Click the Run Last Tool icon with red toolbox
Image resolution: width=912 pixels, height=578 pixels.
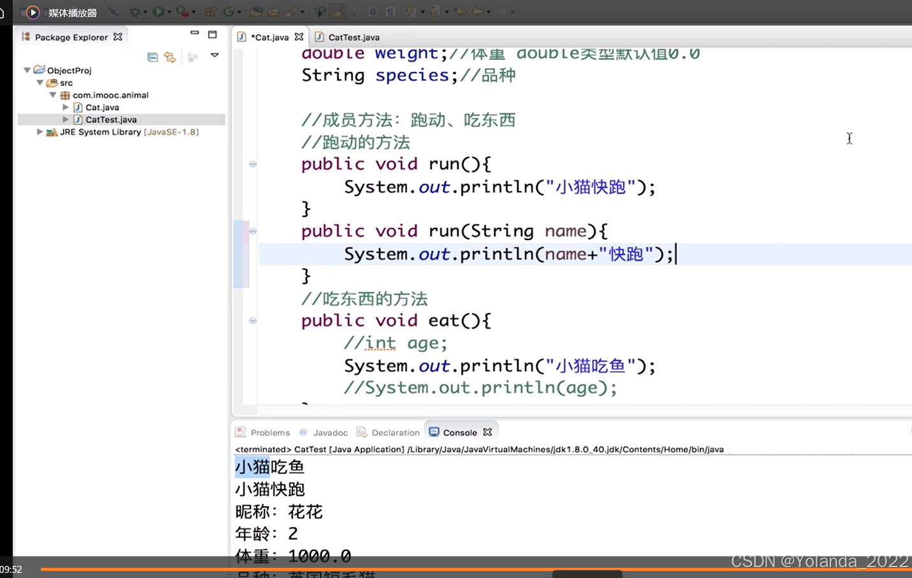(183, 11)
